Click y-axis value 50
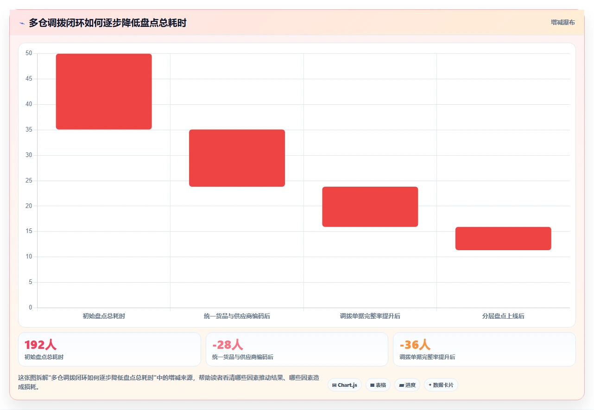 pyautogui.click(x=29, y=53)
